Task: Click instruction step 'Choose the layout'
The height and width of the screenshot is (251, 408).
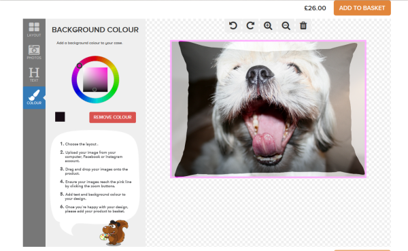Action: (81, 144)
